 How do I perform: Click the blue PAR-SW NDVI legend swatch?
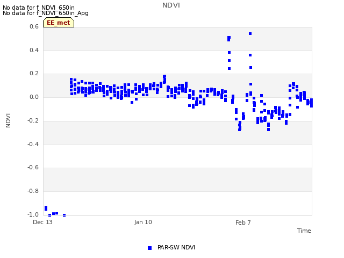(x=149, y=248)
